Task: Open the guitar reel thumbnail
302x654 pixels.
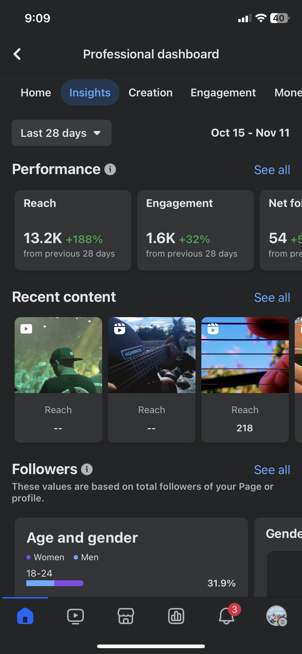Action: tap(152, 355)
